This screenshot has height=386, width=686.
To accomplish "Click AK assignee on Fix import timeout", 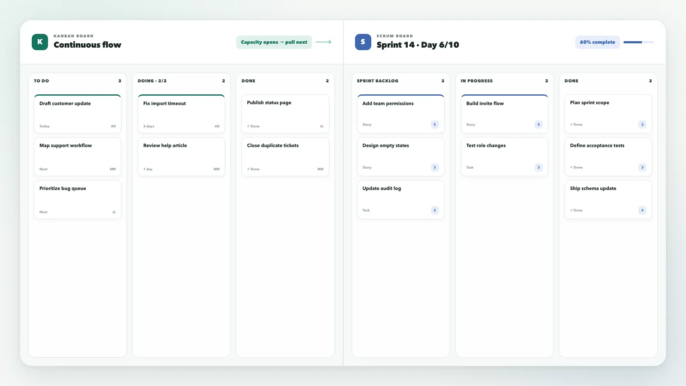I will click(217, 126).
